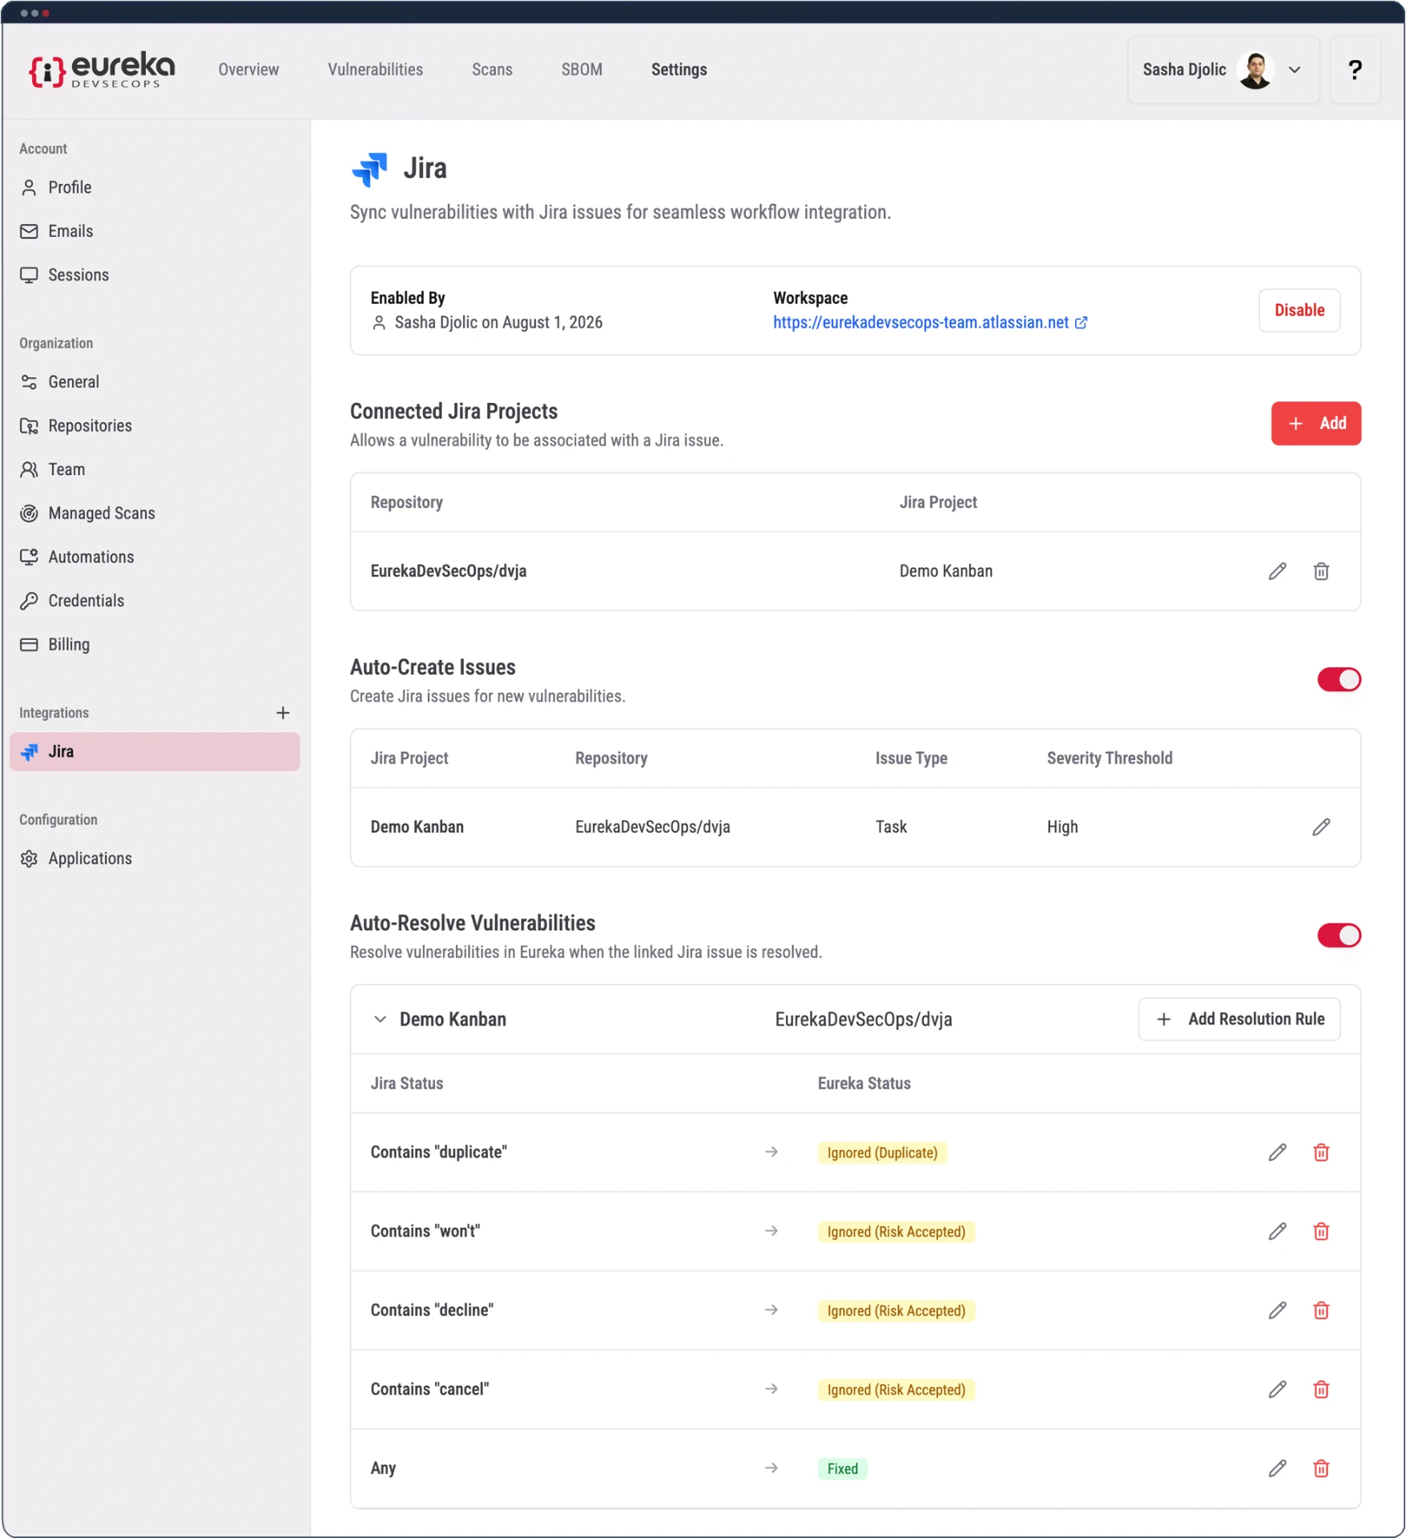Delete the Contains "duplicate" rule
The width and height of the screenshot is (1406, 1538).
pyautogui.click(x=1321, y=1153)
